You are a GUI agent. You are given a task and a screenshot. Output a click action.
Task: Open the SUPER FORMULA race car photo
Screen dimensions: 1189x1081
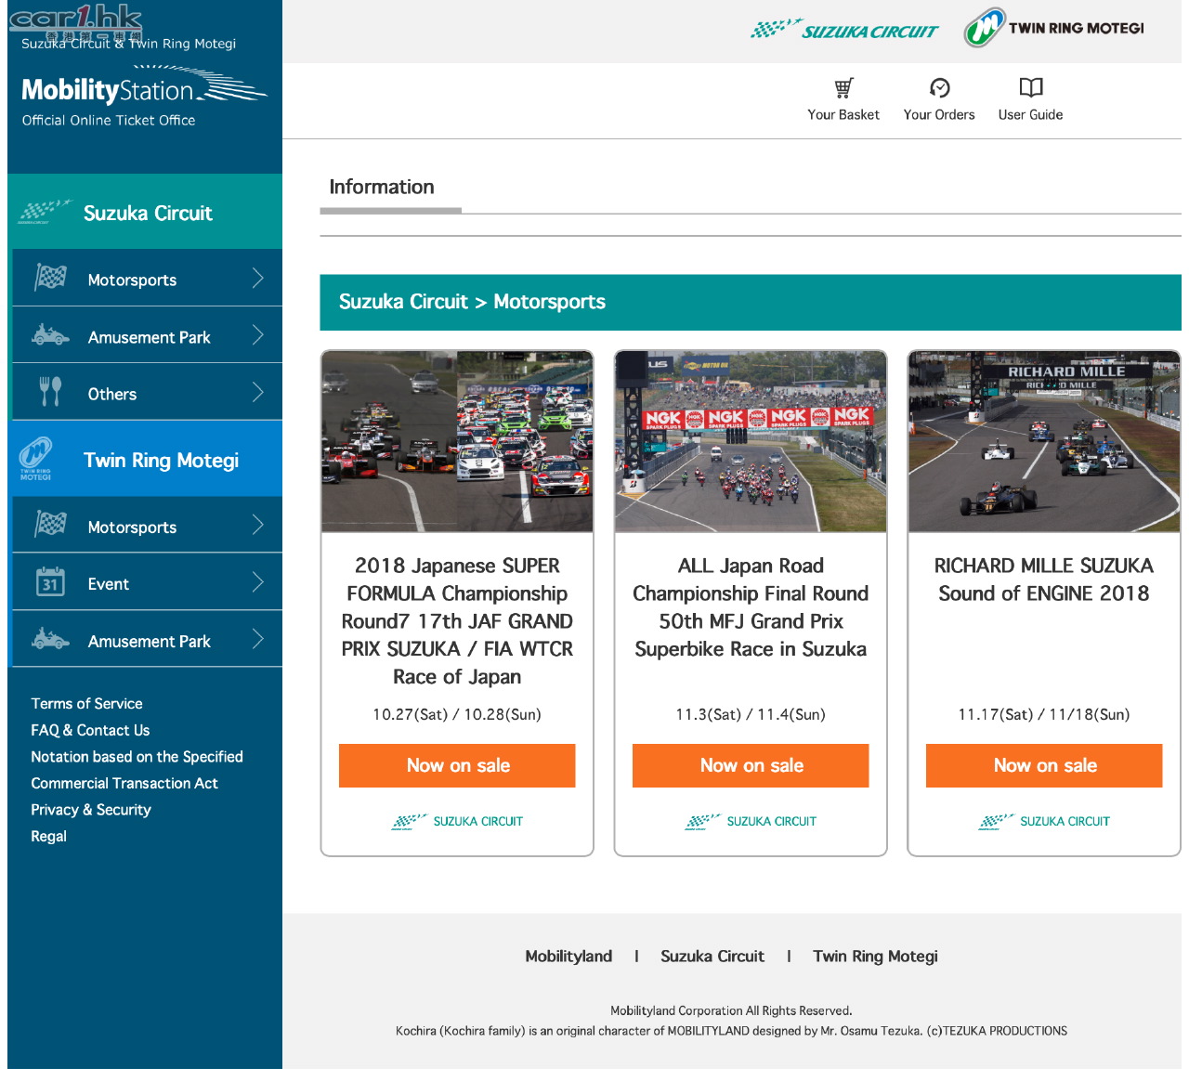(x=457, y=441)
